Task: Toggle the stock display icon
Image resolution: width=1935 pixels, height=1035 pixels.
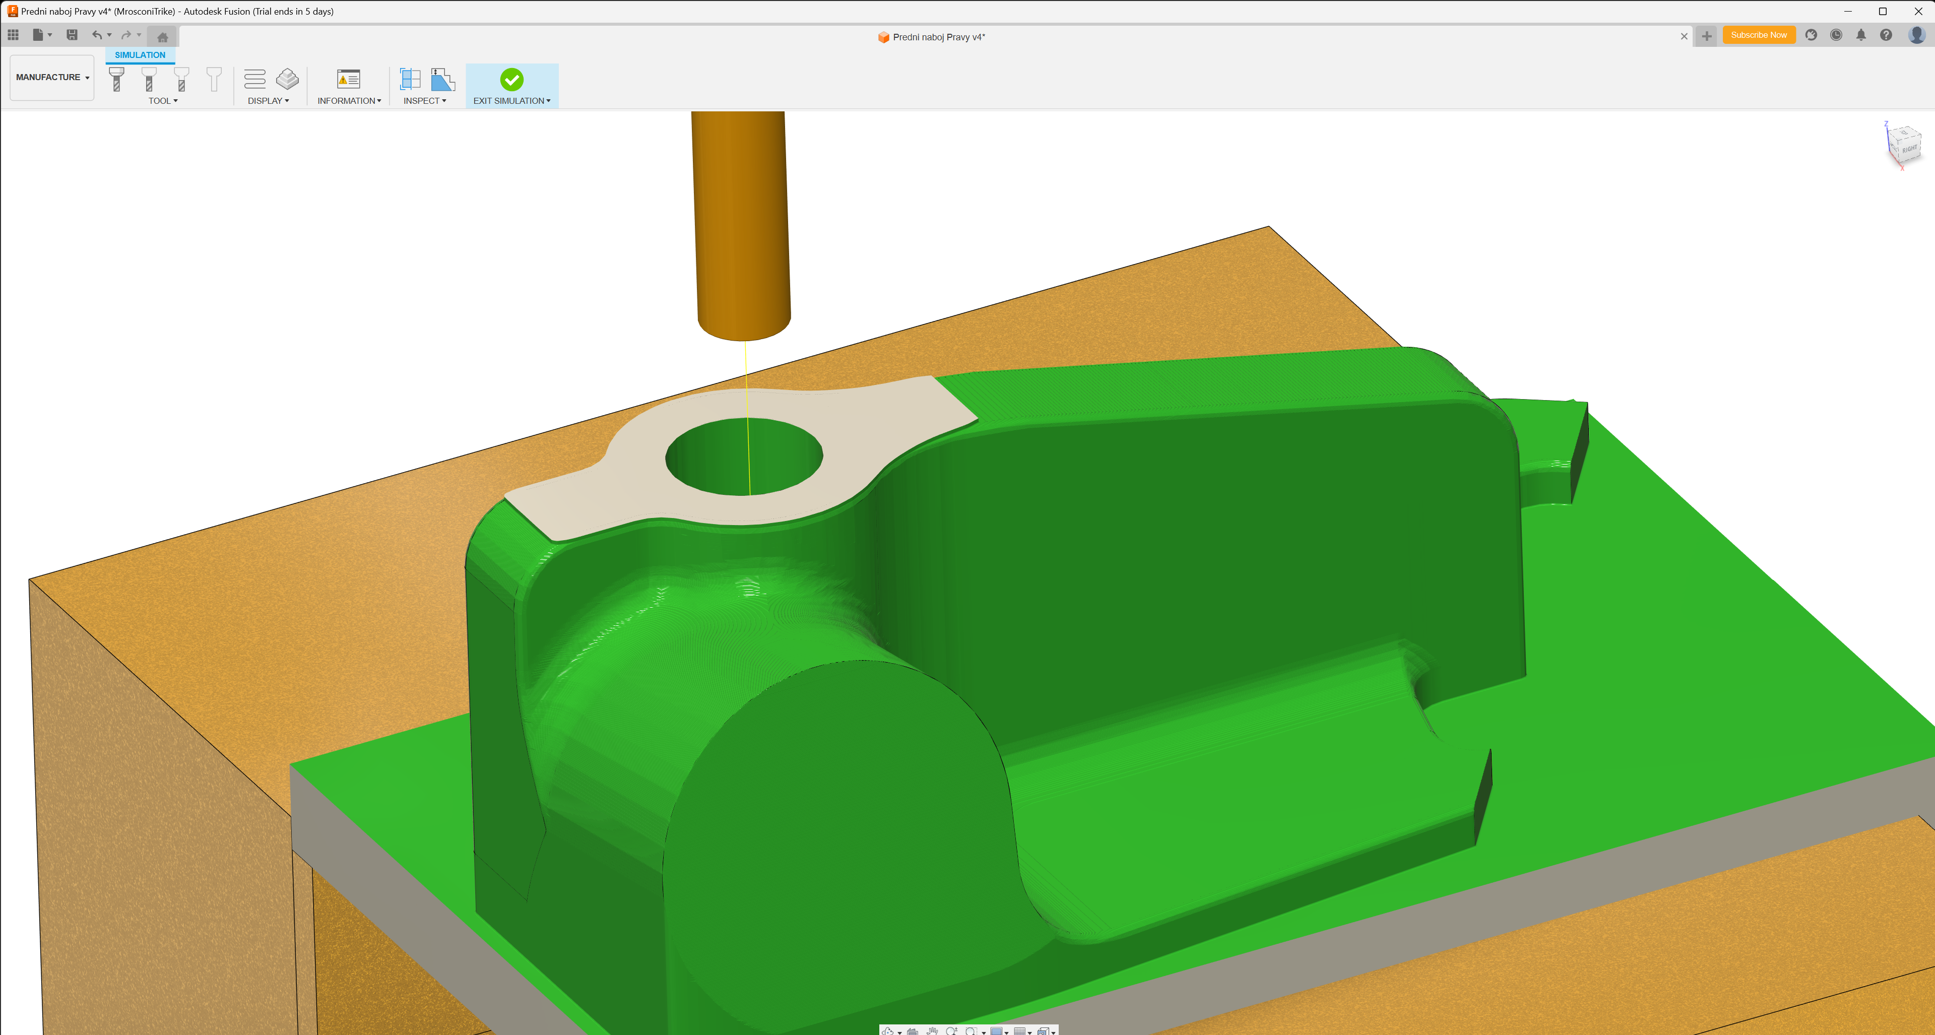Action: 287,79
